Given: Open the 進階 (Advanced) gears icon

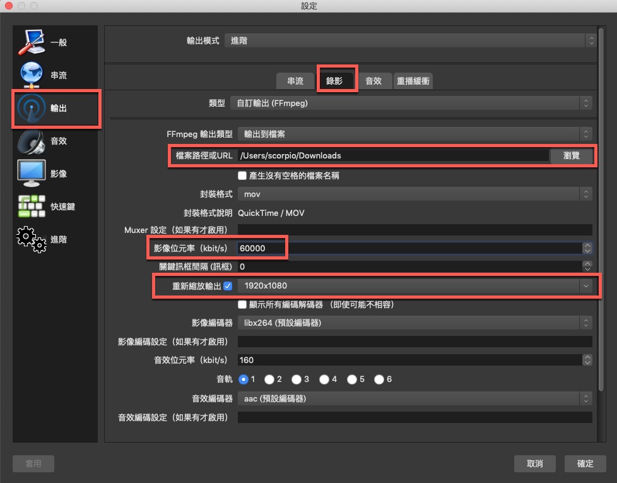Looking at the screenshot, I should (32, 239).
